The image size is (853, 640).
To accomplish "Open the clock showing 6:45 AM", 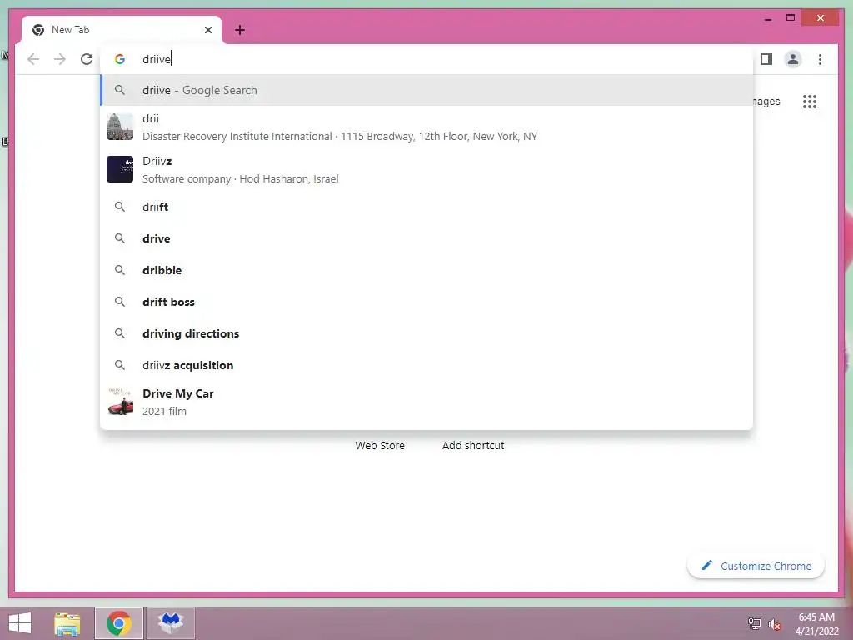I will [x=816, y=623].
